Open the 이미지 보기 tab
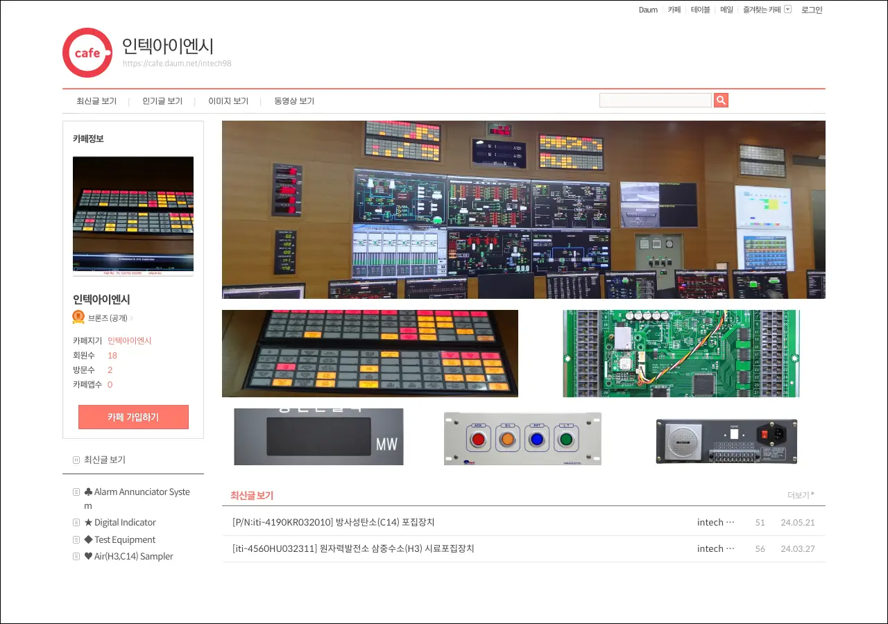This screenshot has width=888, height=624. point(228,101)
